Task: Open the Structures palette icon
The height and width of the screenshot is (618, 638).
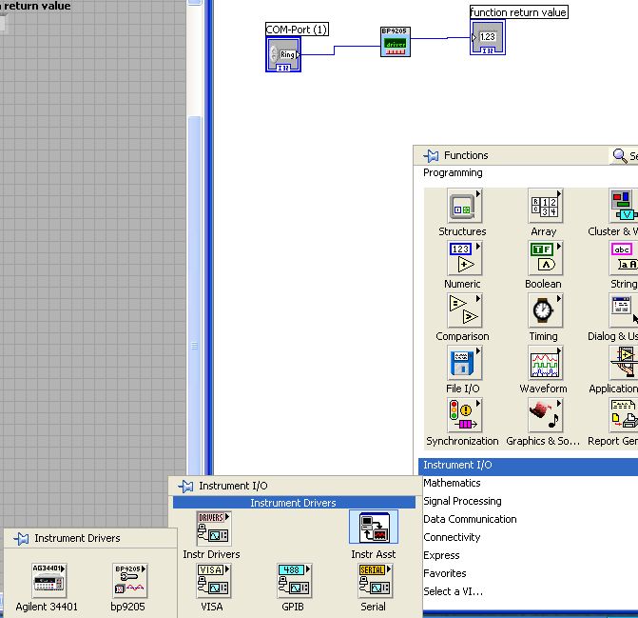Action: [x=464, y=206]
